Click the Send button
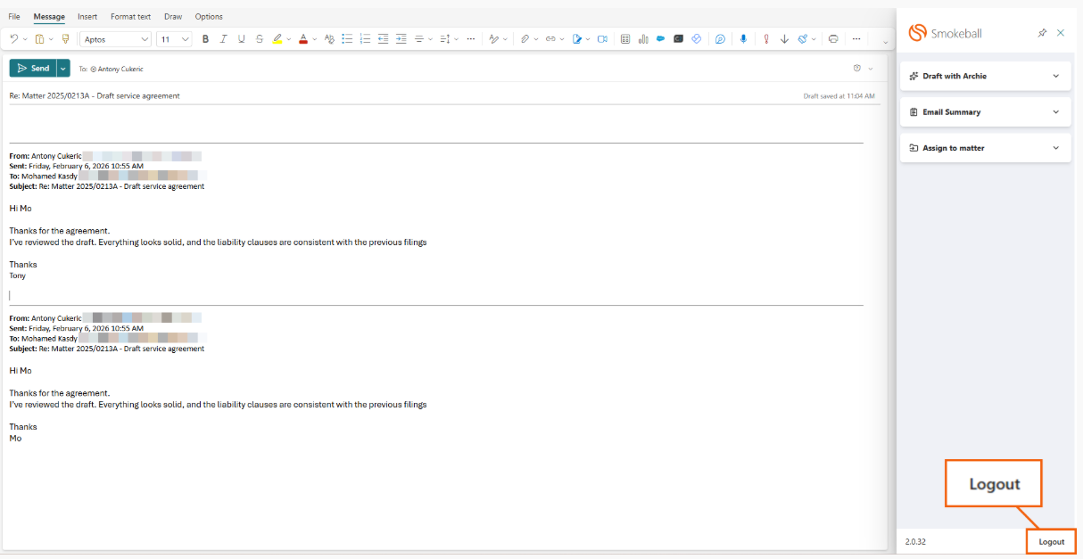The width and height of the screenshot is (1083, 559). [x=33, y=69]
